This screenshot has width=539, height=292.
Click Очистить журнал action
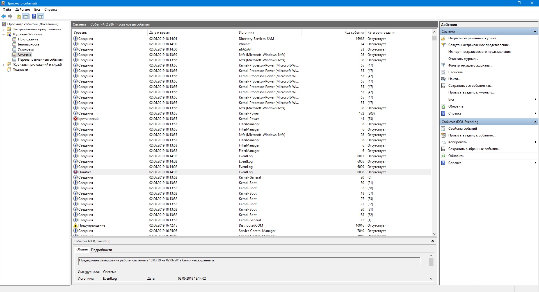pos(463,59)
